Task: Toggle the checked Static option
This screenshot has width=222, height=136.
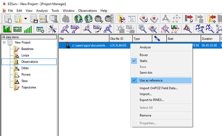Action: (x=162, y=61)
